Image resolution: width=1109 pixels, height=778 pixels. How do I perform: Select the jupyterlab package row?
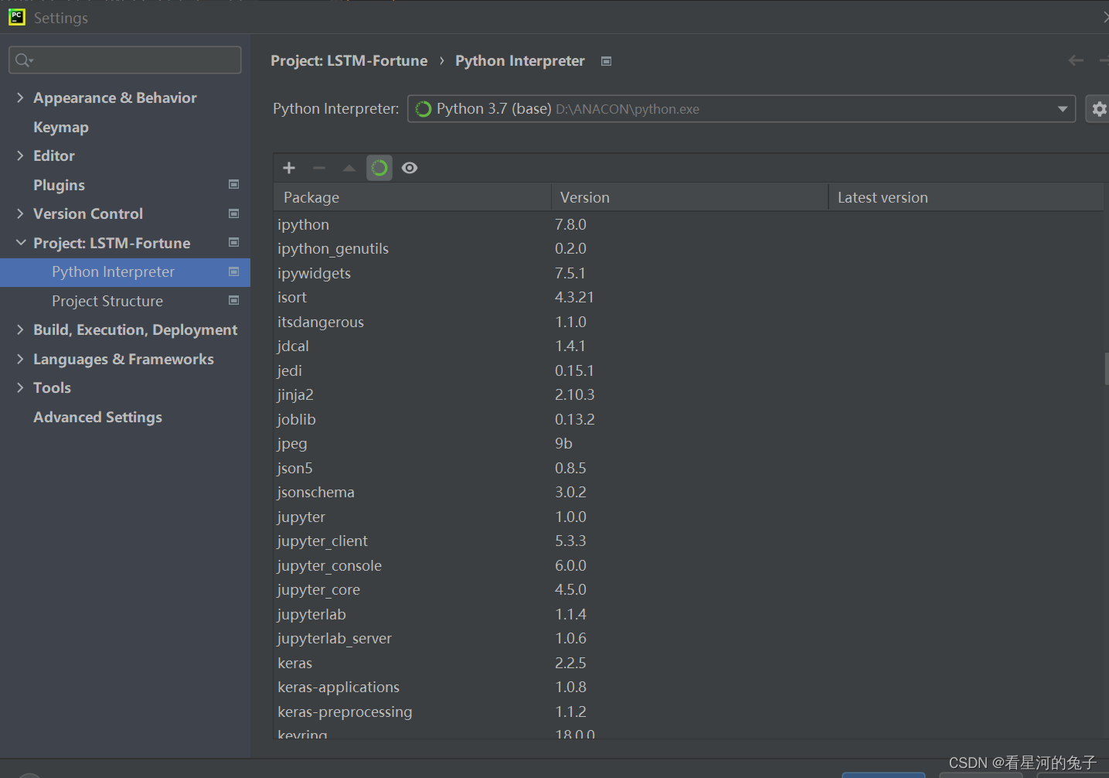click(x=689, y=614)
